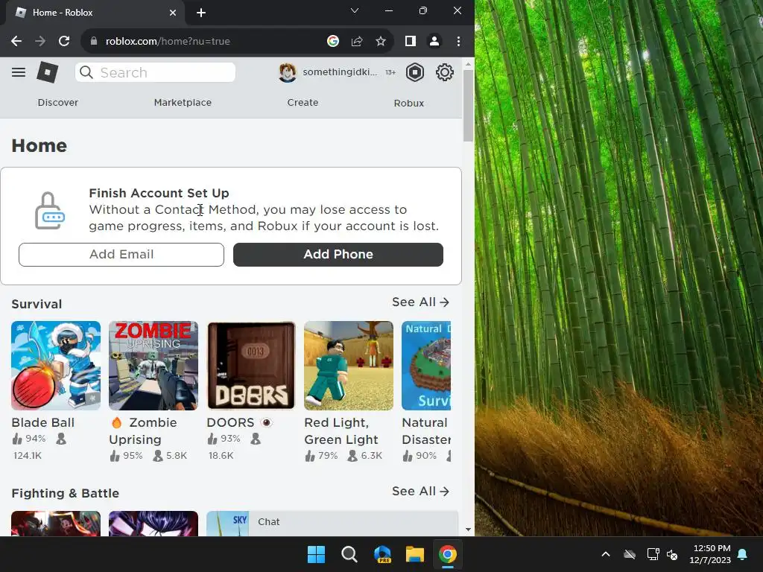Open the notification bell

pyautogui.click(x=743, y=554)
